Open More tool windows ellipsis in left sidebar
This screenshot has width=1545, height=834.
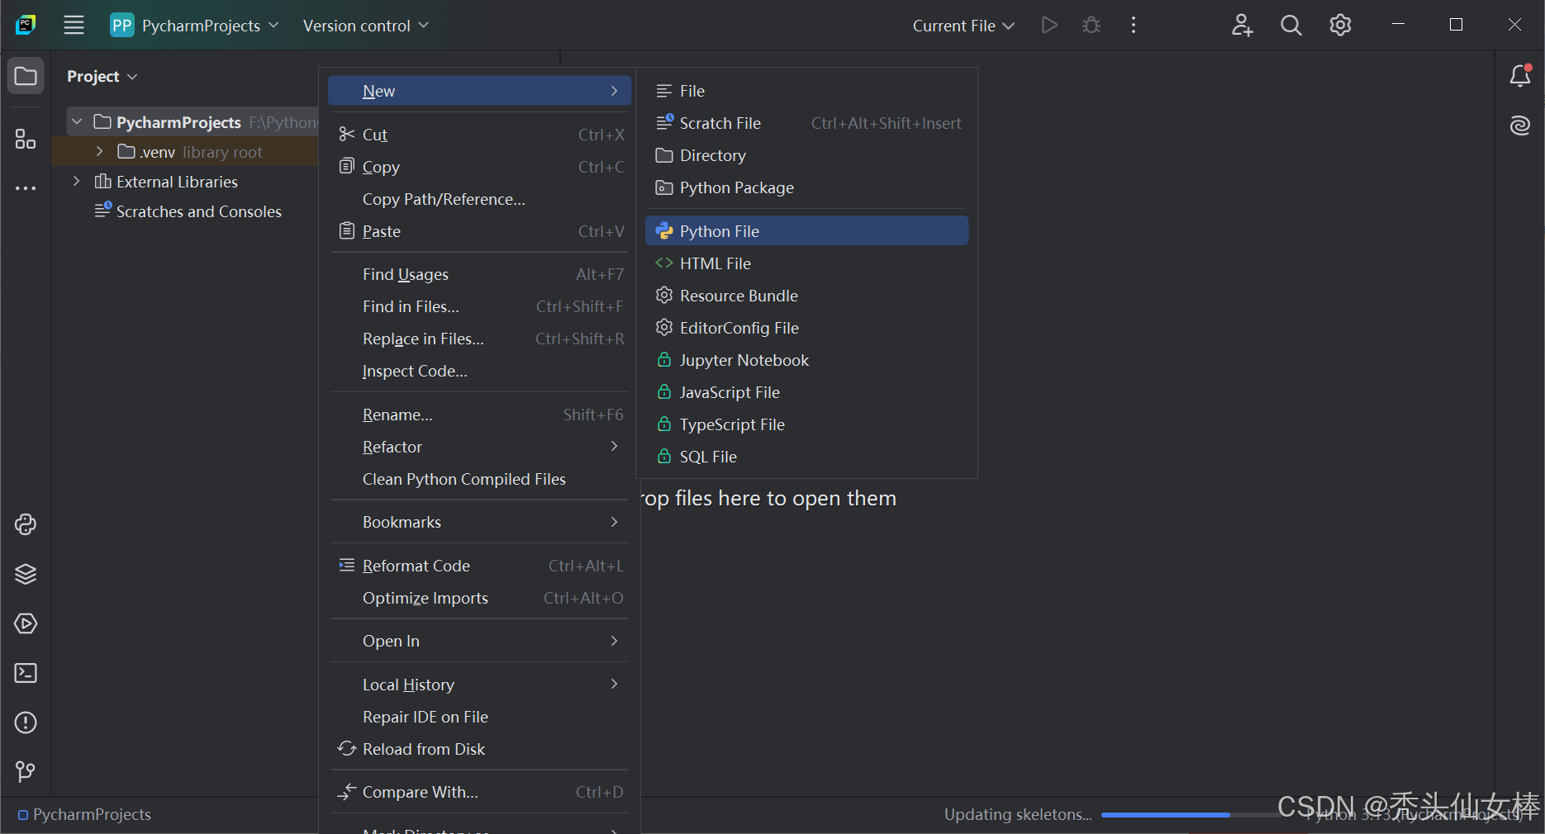pyautogui.click(x=26, y=188)
